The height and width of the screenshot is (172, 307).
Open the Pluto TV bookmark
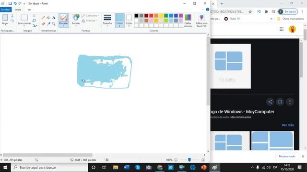click(x=232, y=19)
